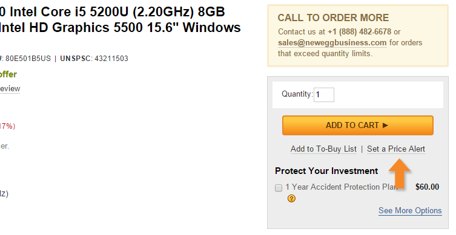Expand See More Options for protection plans

pos(410,210)
